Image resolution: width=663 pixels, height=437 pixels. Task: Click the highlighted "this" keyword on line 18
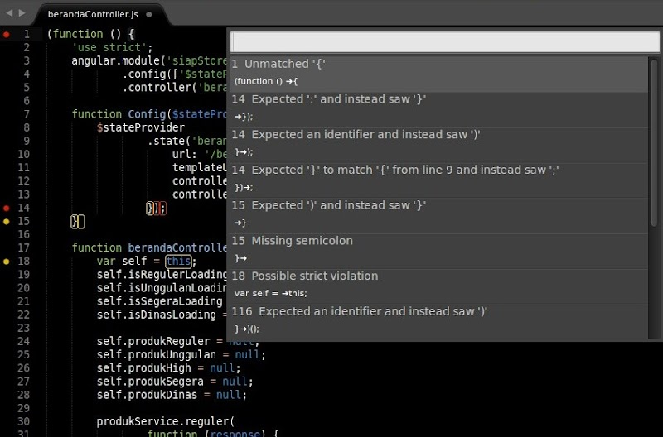pos(178,262)
